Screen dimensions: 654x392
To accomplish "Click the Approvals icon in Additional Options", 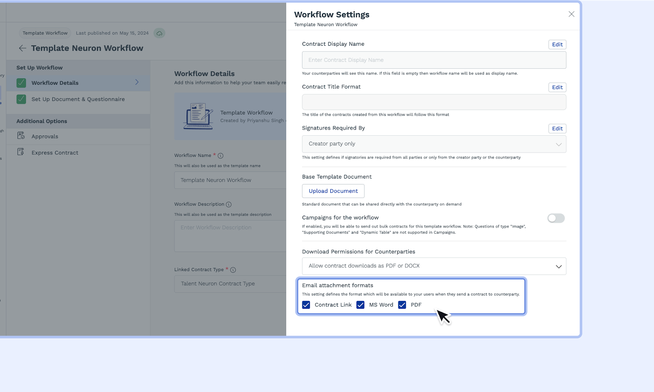I will tap(21, 136).
